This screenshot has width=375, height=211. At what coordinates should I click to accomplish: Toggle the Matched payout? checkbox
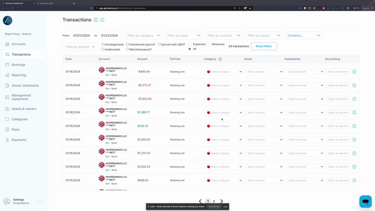(x=127, y=49)
